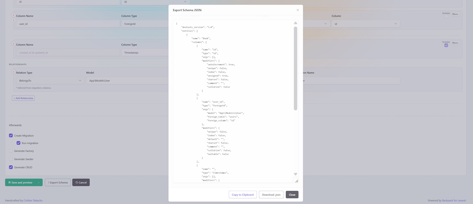Remove the timestamps column row
Viewport: 473px width, 204px height.
[x=14, y=44]
